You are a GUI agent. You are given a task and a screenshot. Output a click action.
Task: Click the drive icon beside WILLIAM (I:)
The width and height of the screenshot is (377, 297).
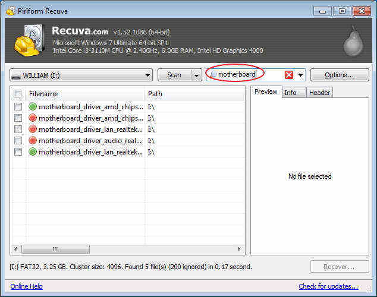(16, 77)
